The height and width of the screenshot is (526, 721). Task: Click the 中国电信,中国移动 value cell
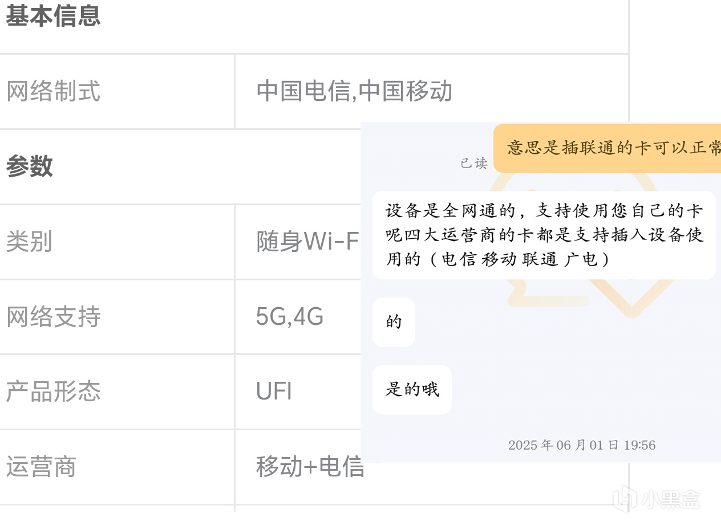click(354, 91)
